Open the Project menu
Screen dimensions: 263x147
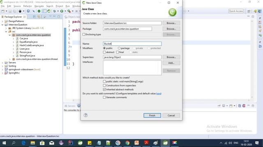59,6
